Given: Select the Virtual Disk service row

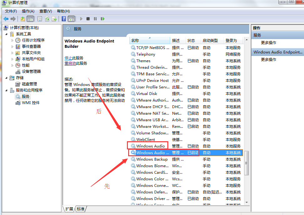Looking at the screenshot, I should click(x=186, y=94).
